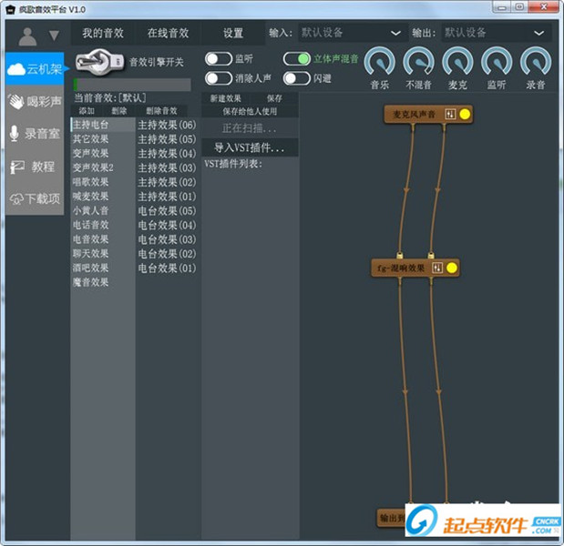Open the 设置 tab
564x546 pixels.
pyautogui.click(x=233, y=33)
